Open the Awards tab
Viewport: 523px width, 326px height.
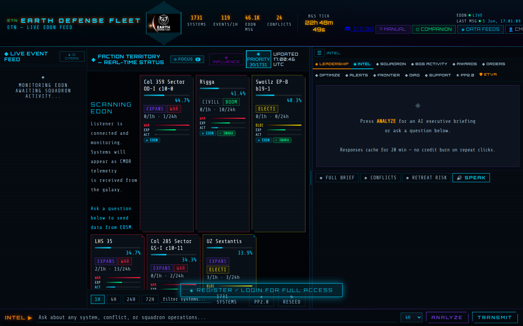click(x=465, y=64)
